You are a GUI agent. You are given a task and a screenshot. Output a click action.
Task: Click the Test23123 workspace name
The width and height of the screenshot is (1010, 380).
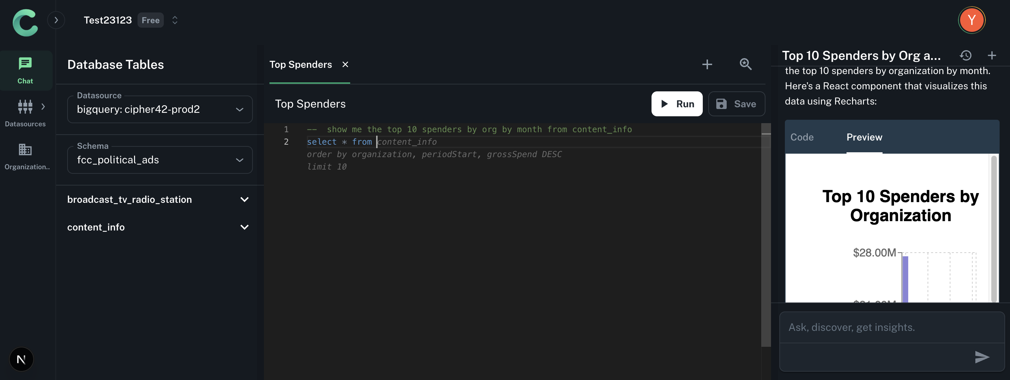(x=108, y=20)
